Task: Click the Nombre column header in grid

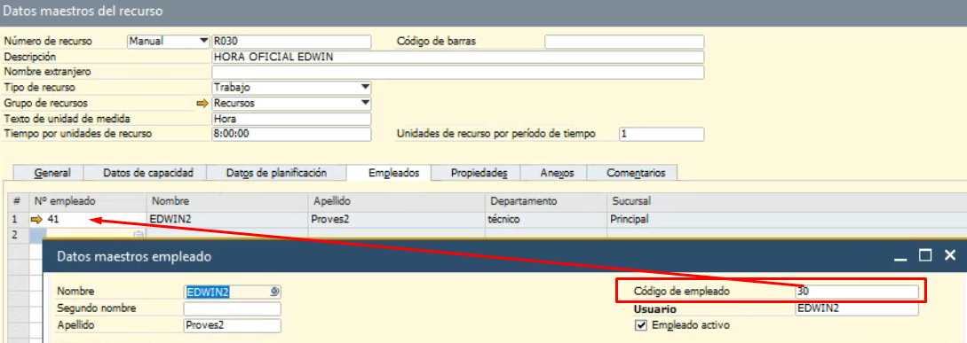Action: pyautogui.click(x=227, y=201)
